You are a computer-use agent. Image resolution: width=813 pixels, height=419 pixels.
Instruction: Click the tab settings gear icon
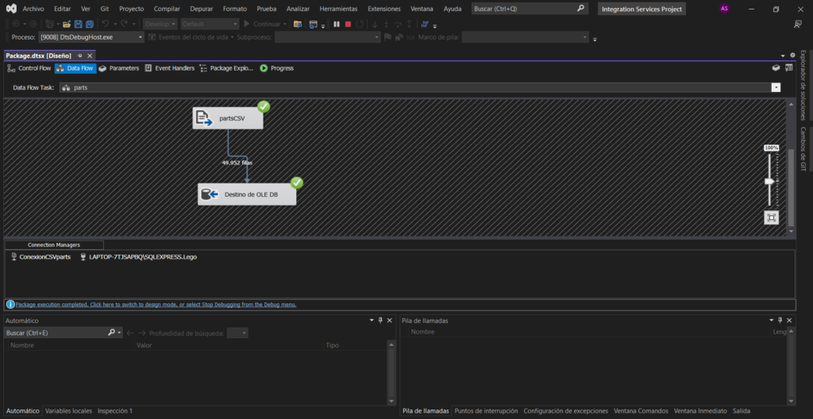pyautogui.click(x=792, y=55)
